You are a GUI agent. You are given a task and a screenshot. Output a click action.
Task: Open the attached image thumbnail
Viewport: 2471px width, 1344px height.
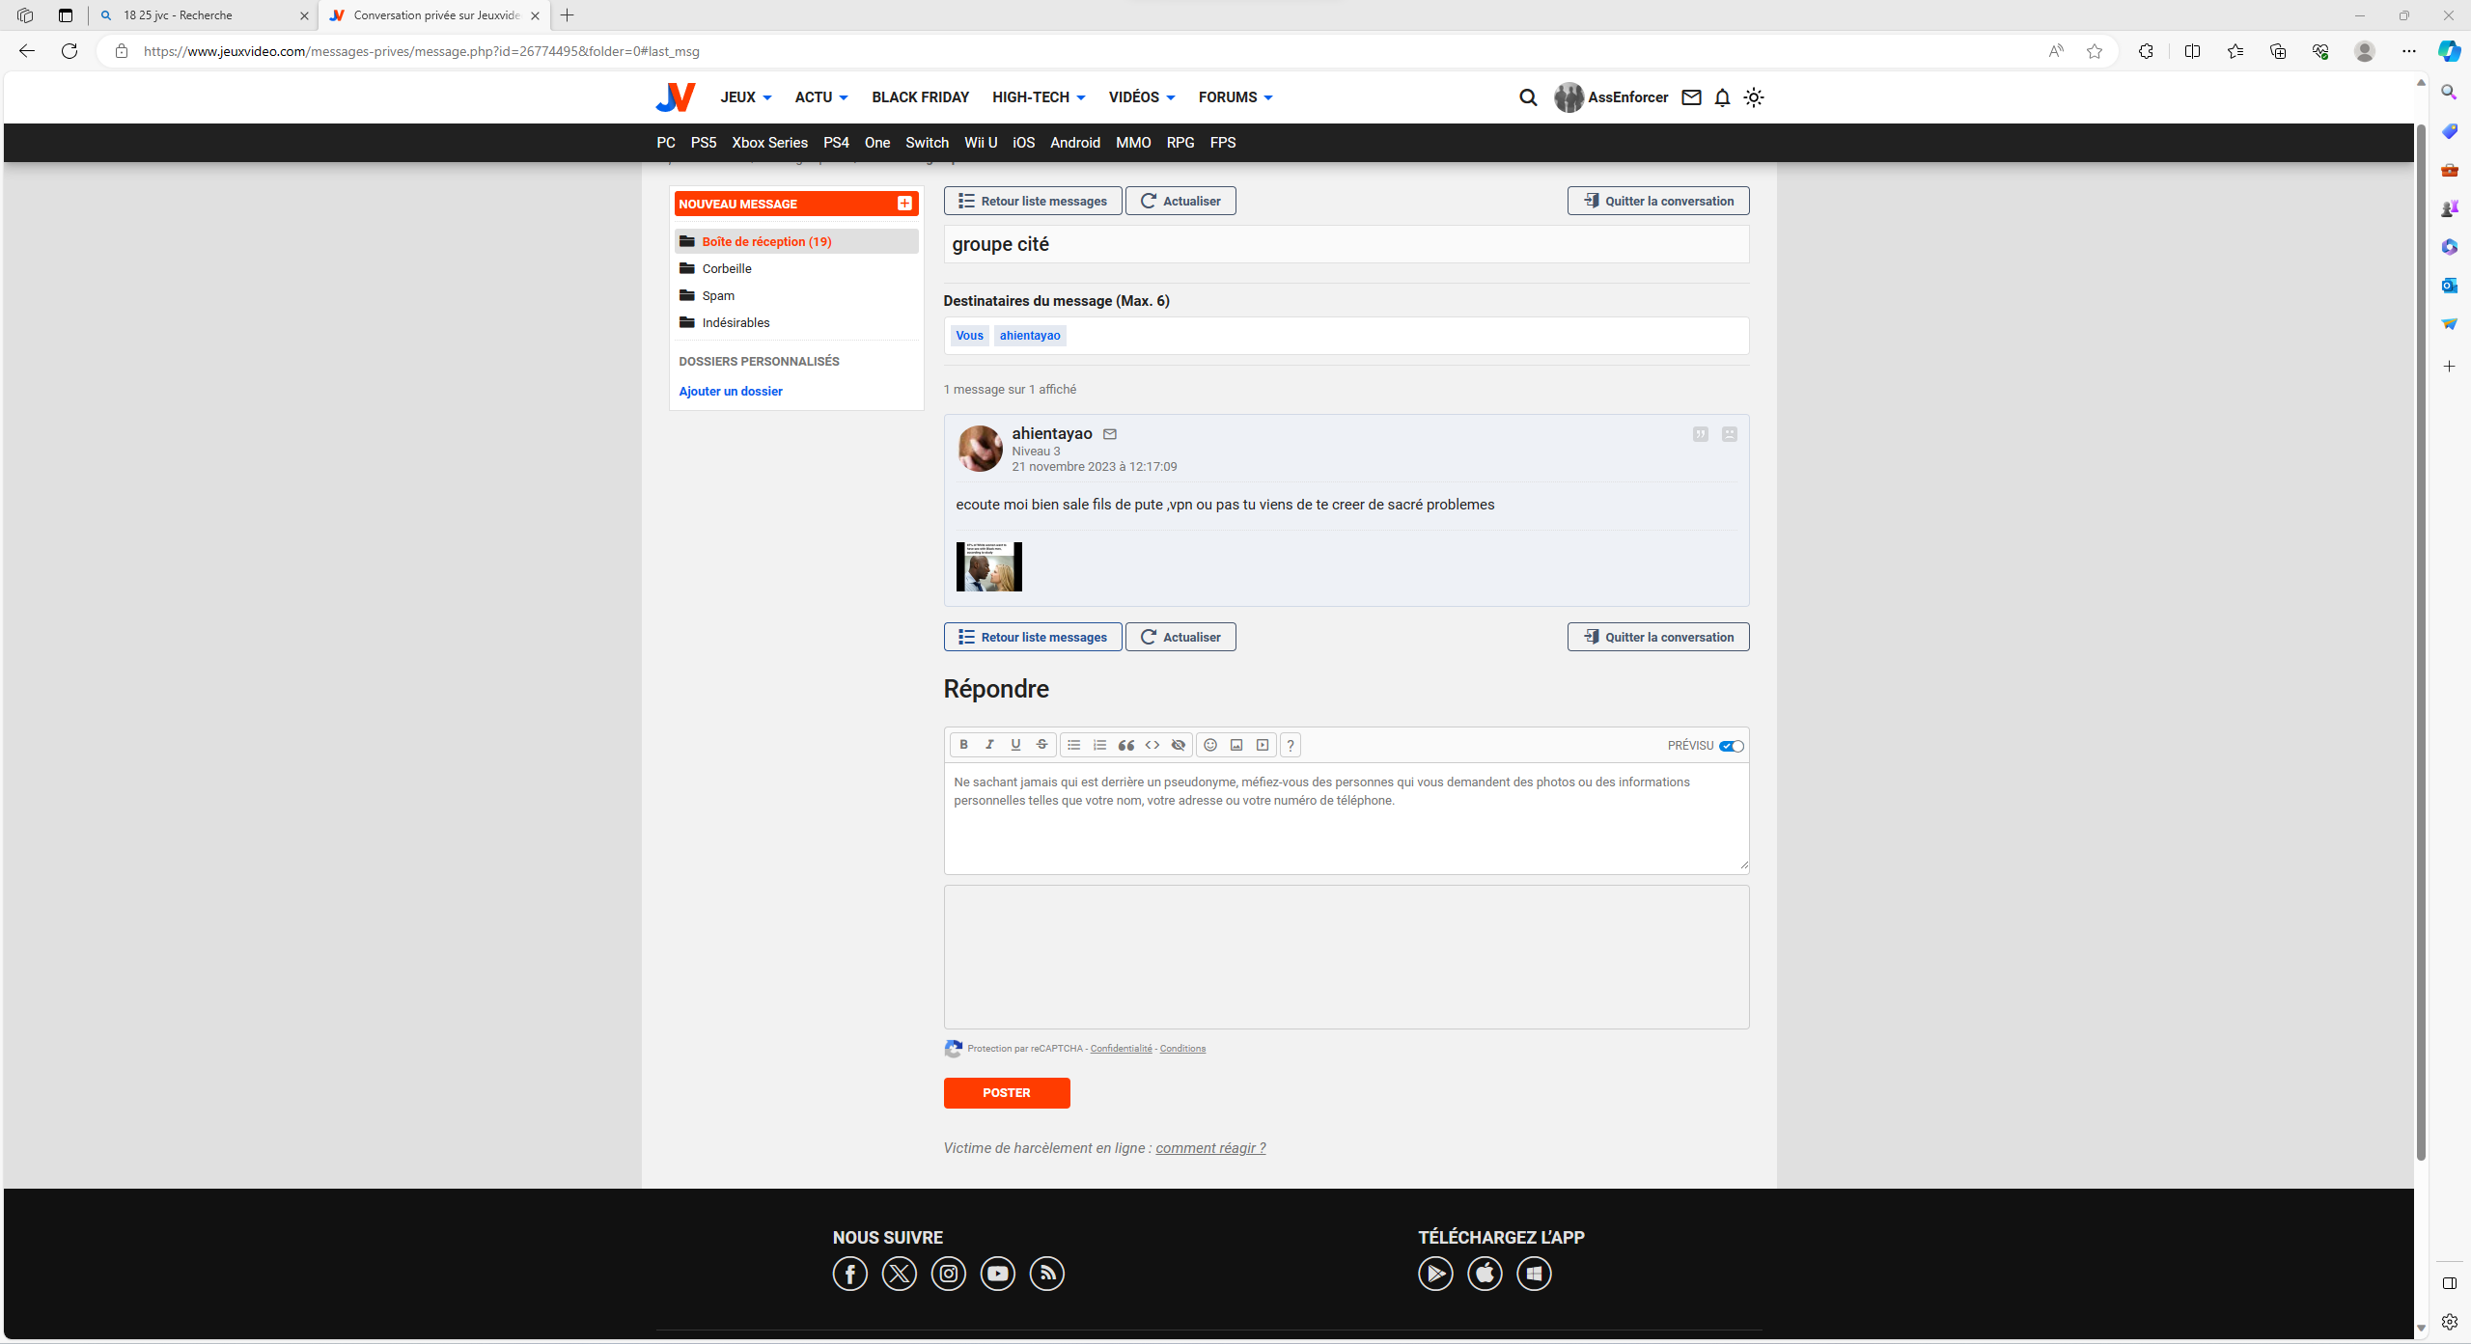tap(988, 566)
